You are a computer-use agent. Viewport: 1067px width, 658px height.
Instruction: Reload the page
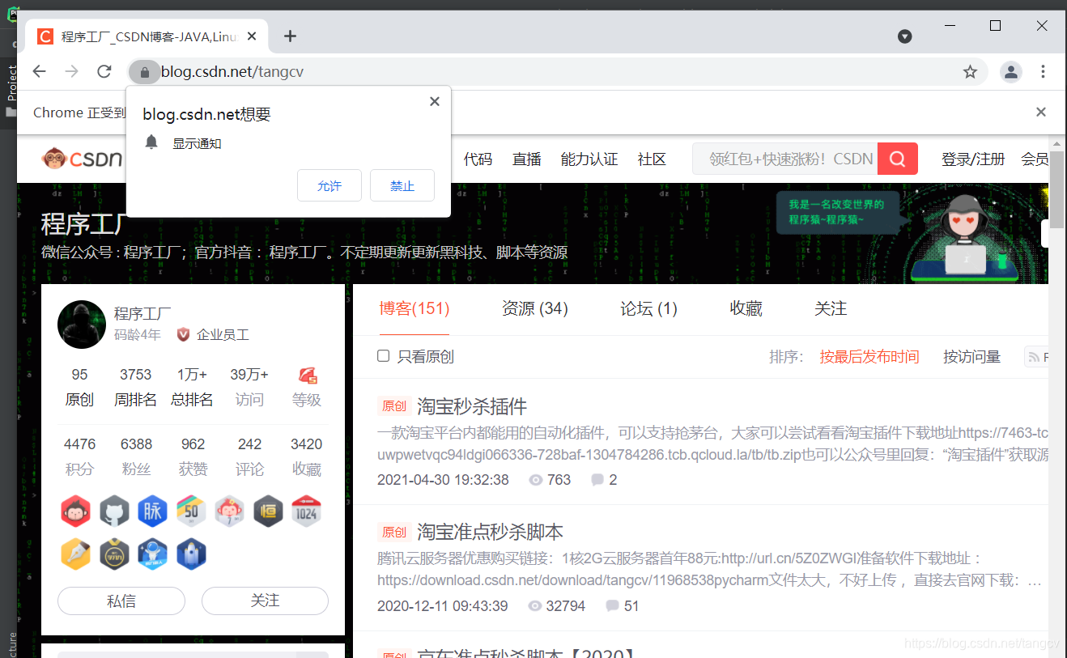[x=104, y=71]
